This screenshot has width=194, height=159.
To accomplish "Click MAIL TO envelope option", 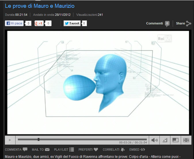I will click(x=41, y=150).
